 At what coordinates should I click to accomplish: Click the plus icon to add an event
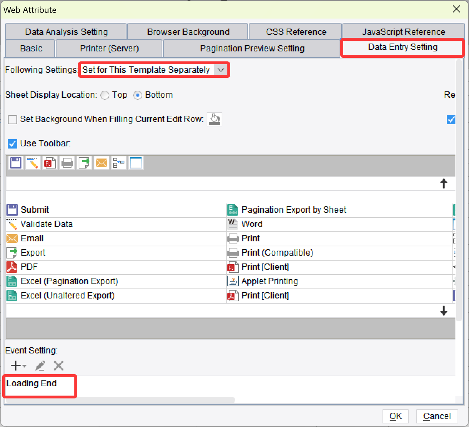pyautogui.click(x=16, y=366)
